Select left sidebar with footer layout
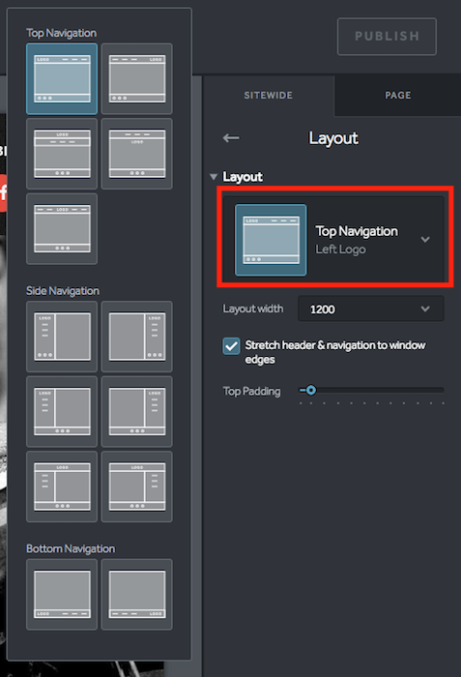This screenshot has height=677, width=461. coord(62,411)
